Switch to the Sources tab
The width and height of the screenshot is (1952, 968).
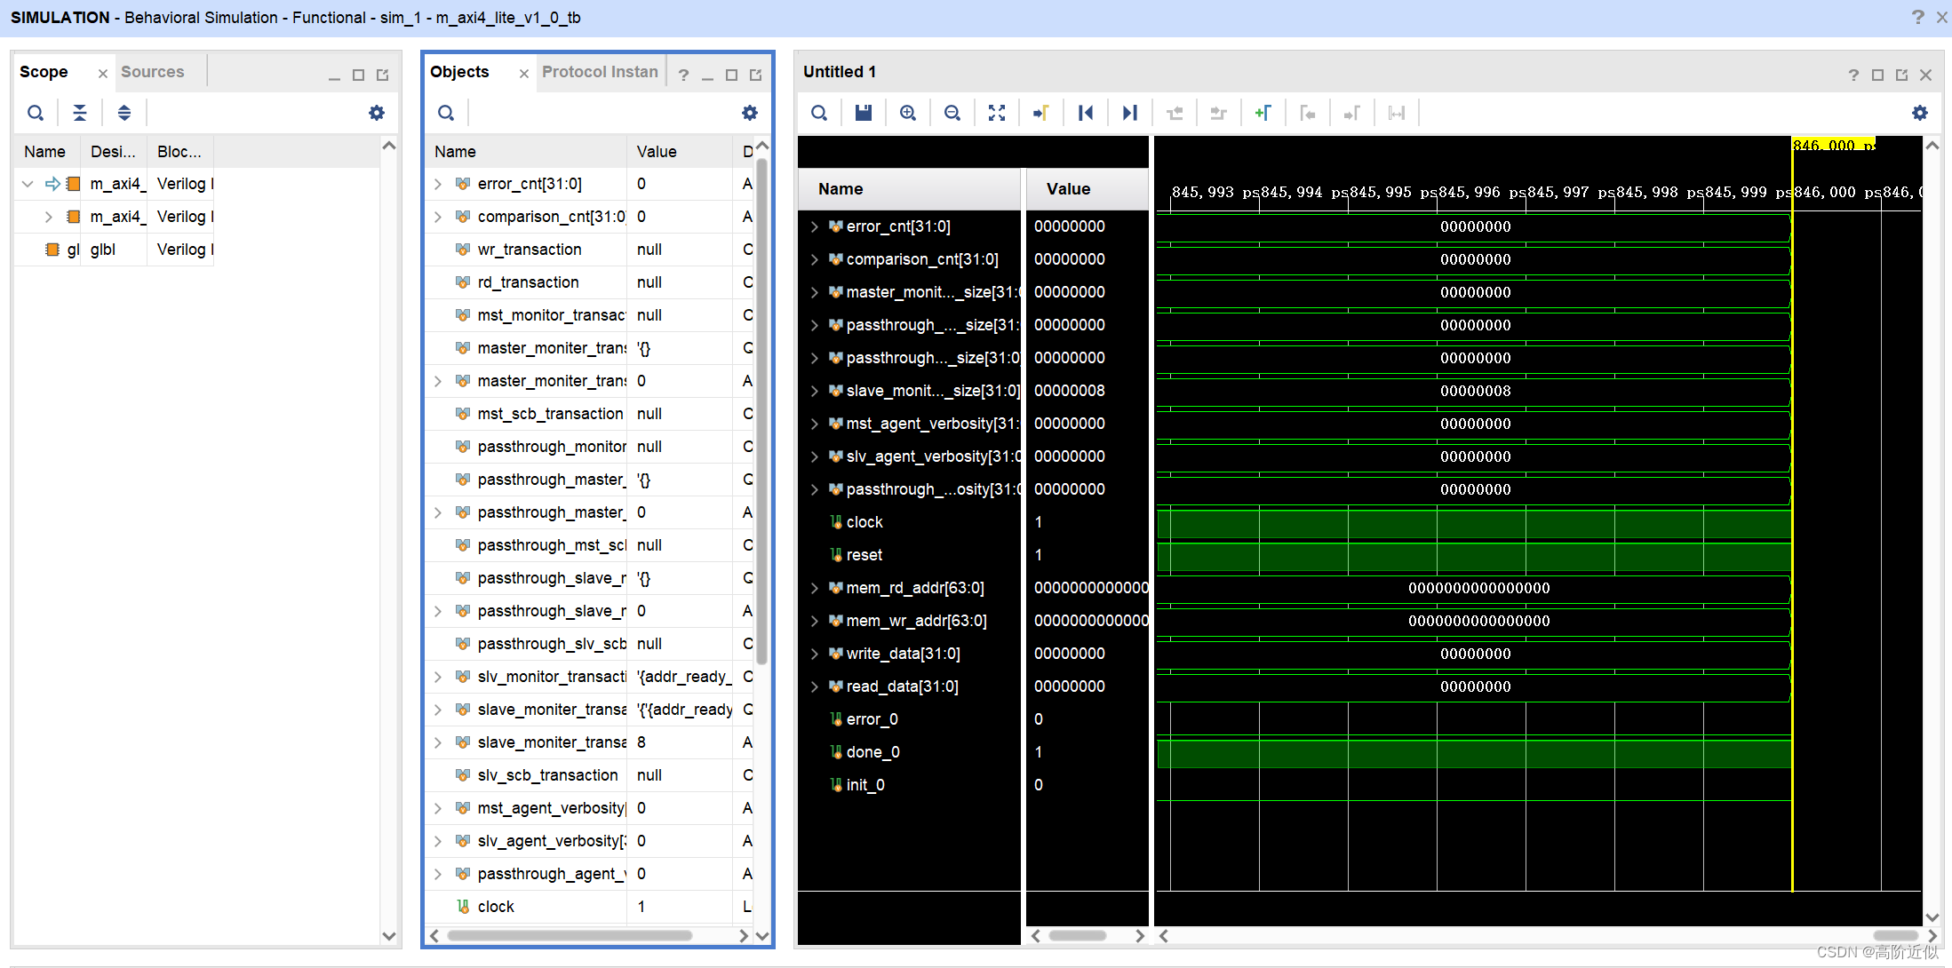tap(152, 72)
